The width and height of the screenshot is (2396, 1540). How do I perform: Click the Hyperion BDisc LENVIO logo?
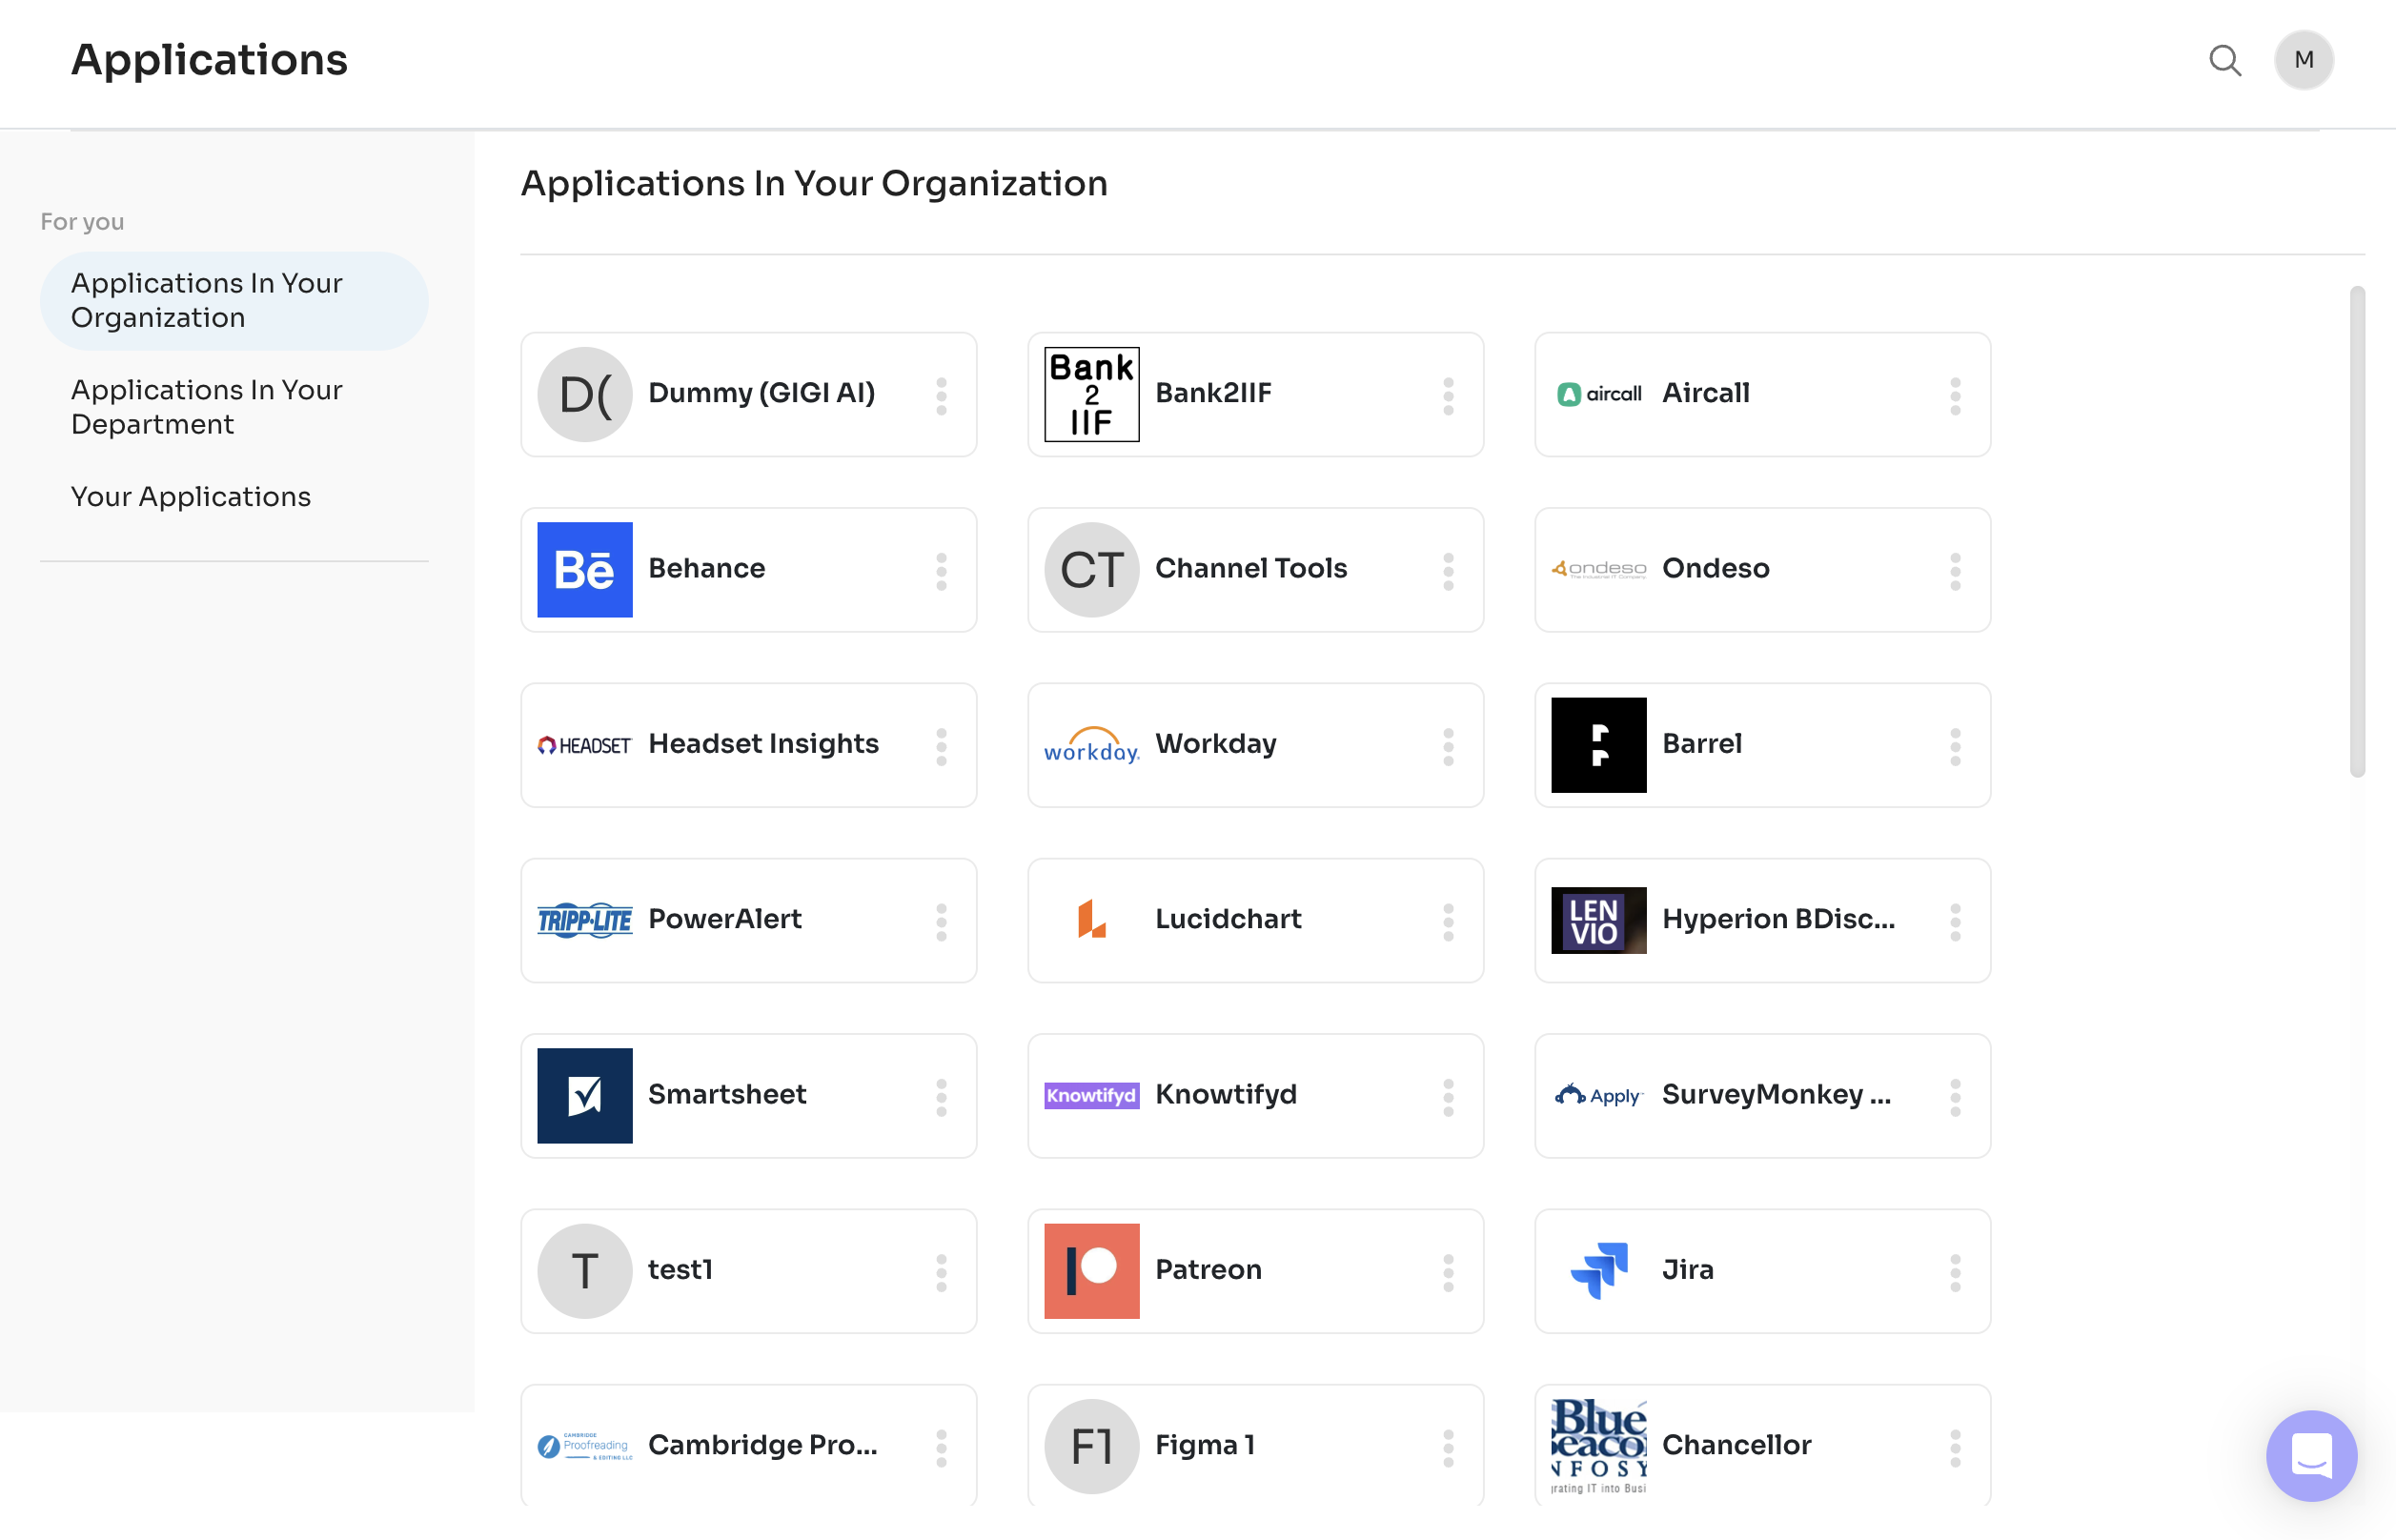(1598, 920)
